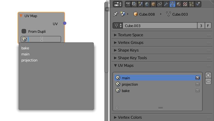Expand the UV list filter options

[x=117, y=108]
